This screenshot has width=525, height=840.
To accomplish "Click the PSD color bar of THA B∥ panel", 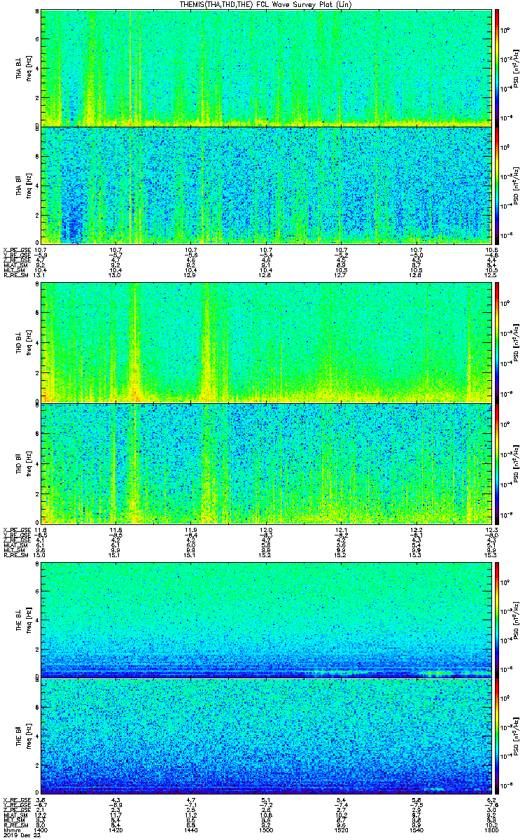I will 496,185.
